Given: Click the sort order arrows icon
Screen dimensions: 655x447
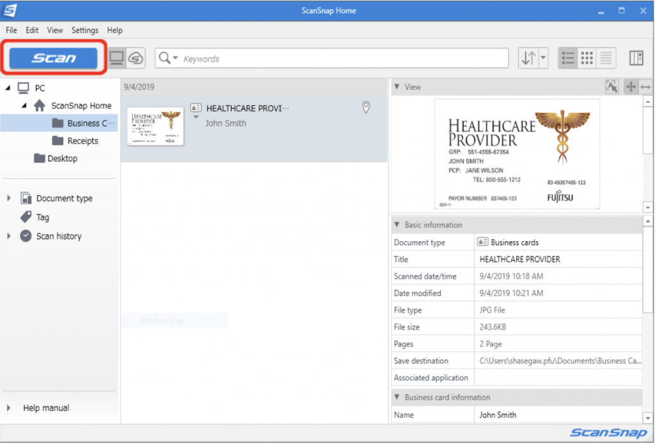Looking at the screenshot, I should [x=528, y=58].
